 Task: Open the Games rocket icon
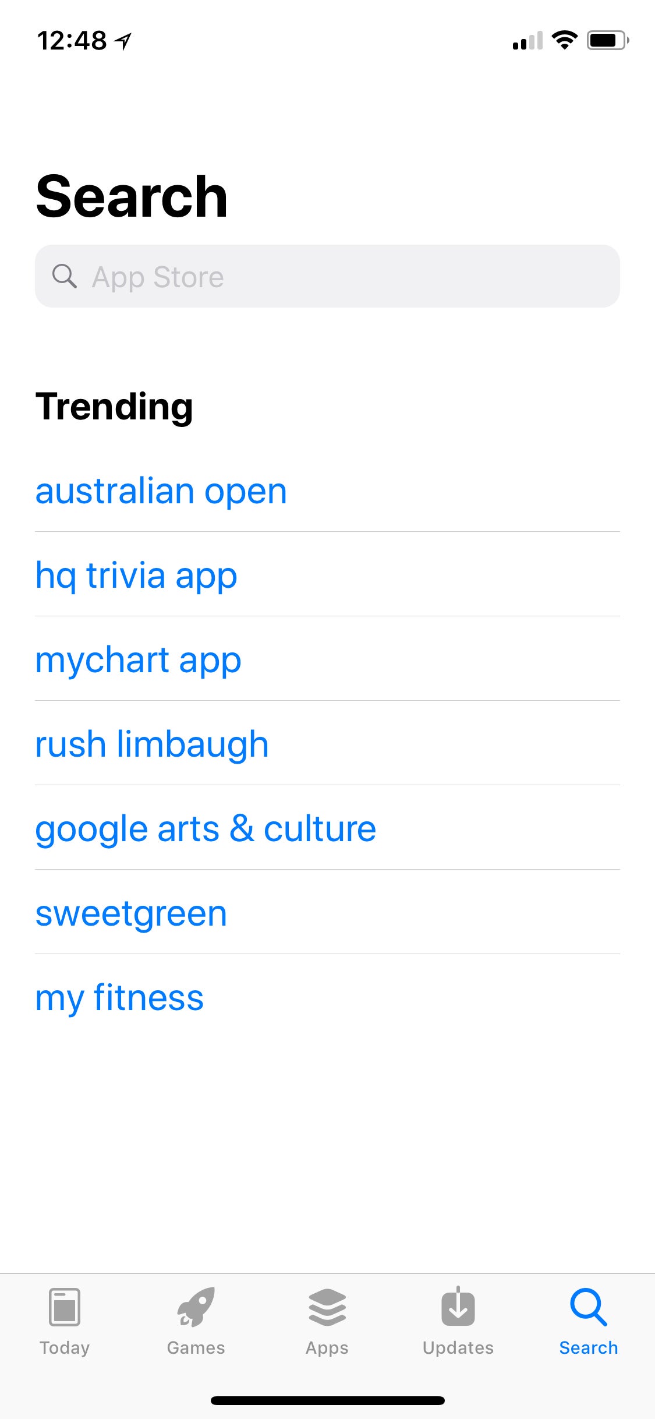[x=196, y=1307]
